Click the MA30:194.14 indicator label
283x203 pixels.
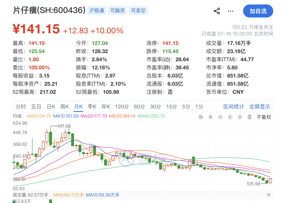(x=122, y=116)
